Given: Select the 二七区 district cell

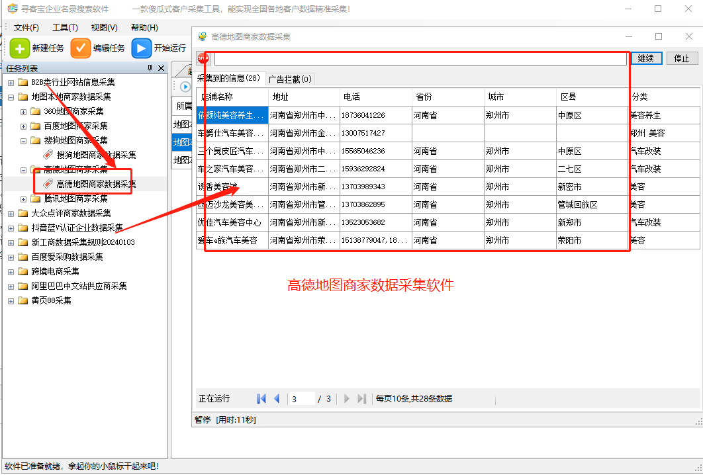Looking at the screenshot, I should pos(592,169).
